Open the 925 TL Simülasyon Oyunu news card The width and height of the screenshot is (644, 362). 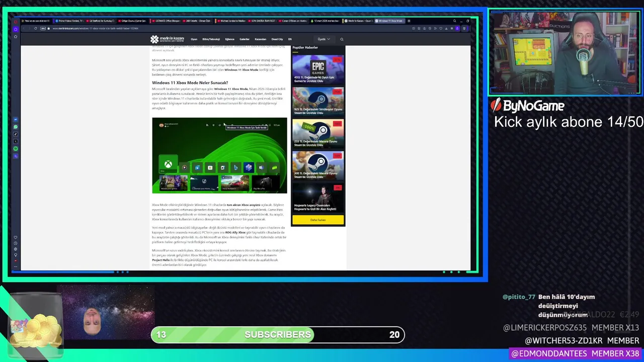pyautogui.click(x=318, y=101)
